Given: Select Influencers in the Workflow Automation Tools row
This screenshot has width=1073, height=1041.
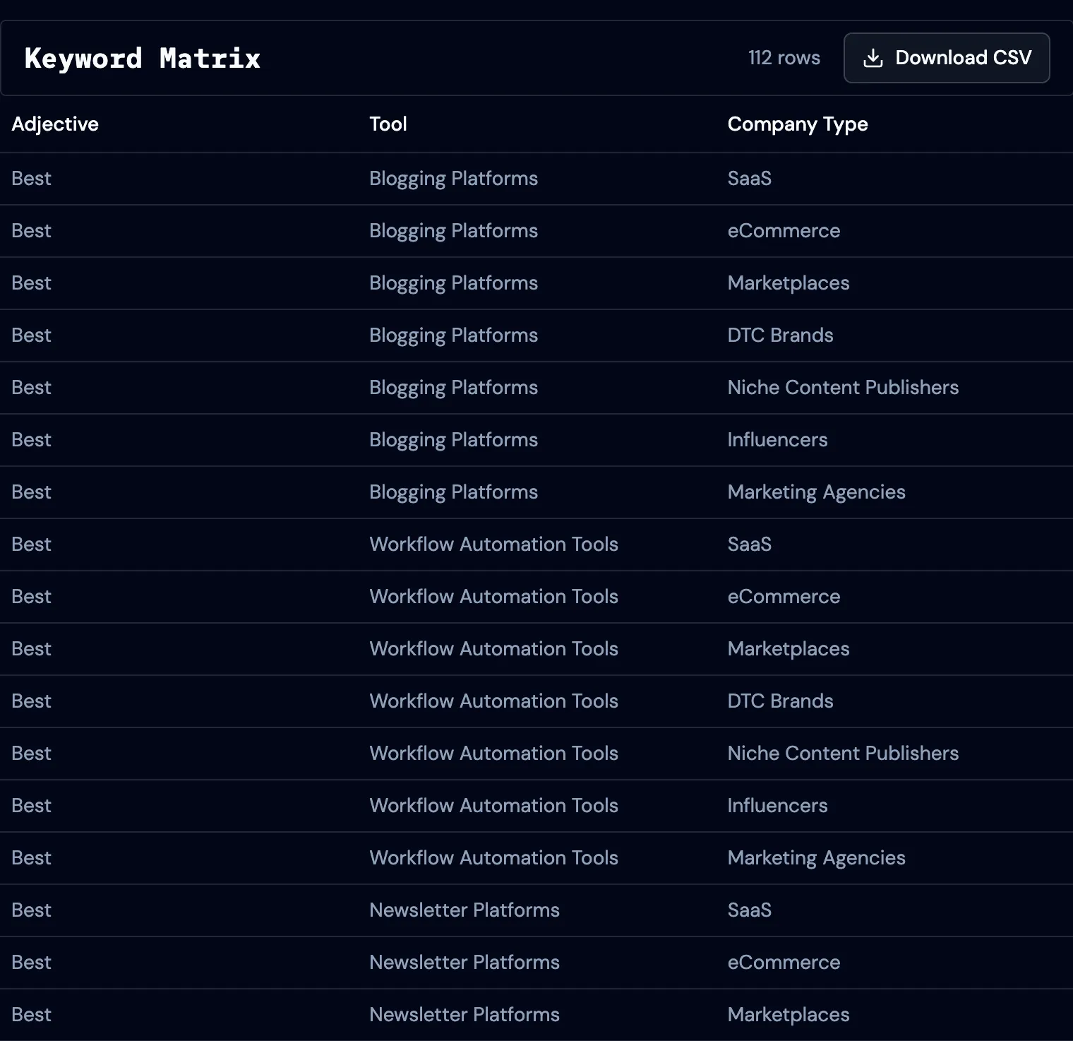Looking at the screenshot, I should tap(777, 806).
